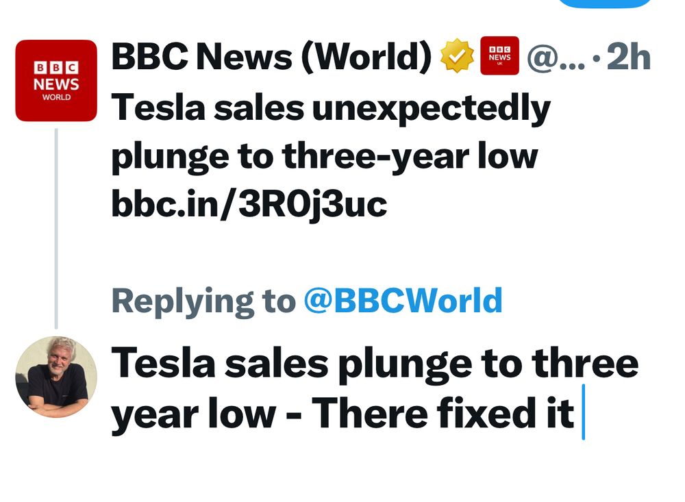
Task: Open the 2h tweet timestamp
Action: point(629,57)
